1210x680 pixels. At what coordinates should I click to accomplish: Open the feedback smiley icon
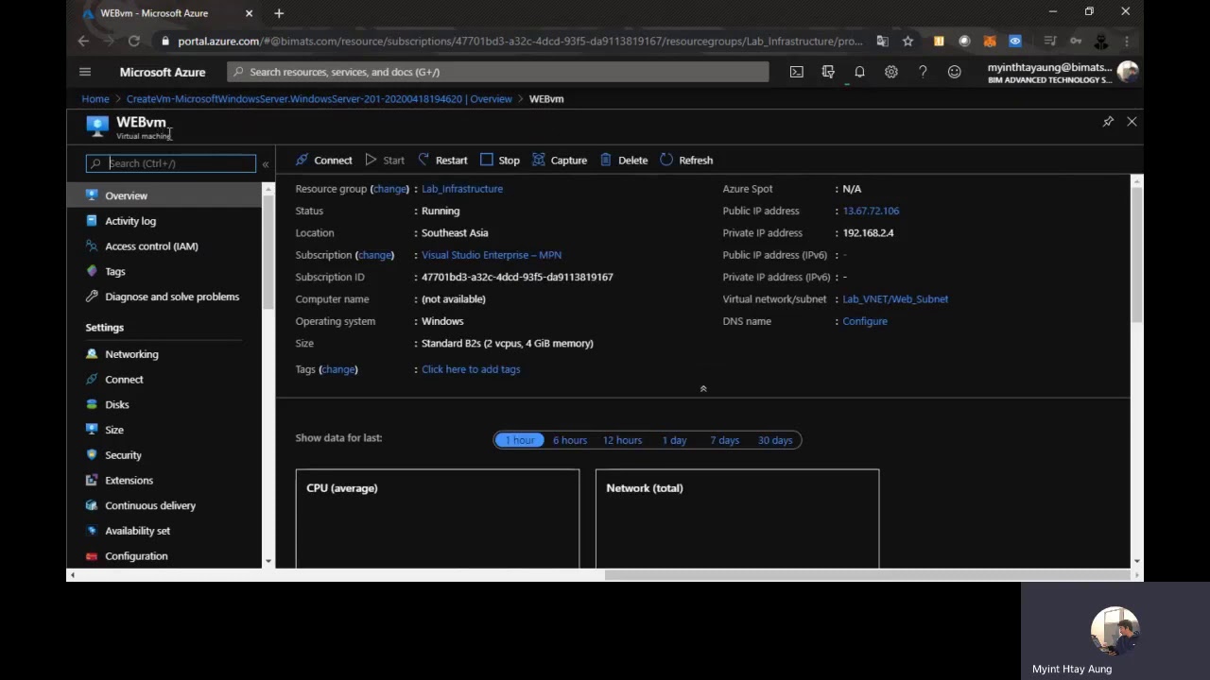tap(955, 72)
